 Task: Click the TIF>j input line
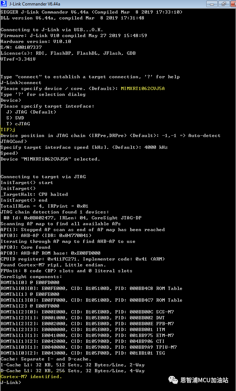(x=8, y=130)
